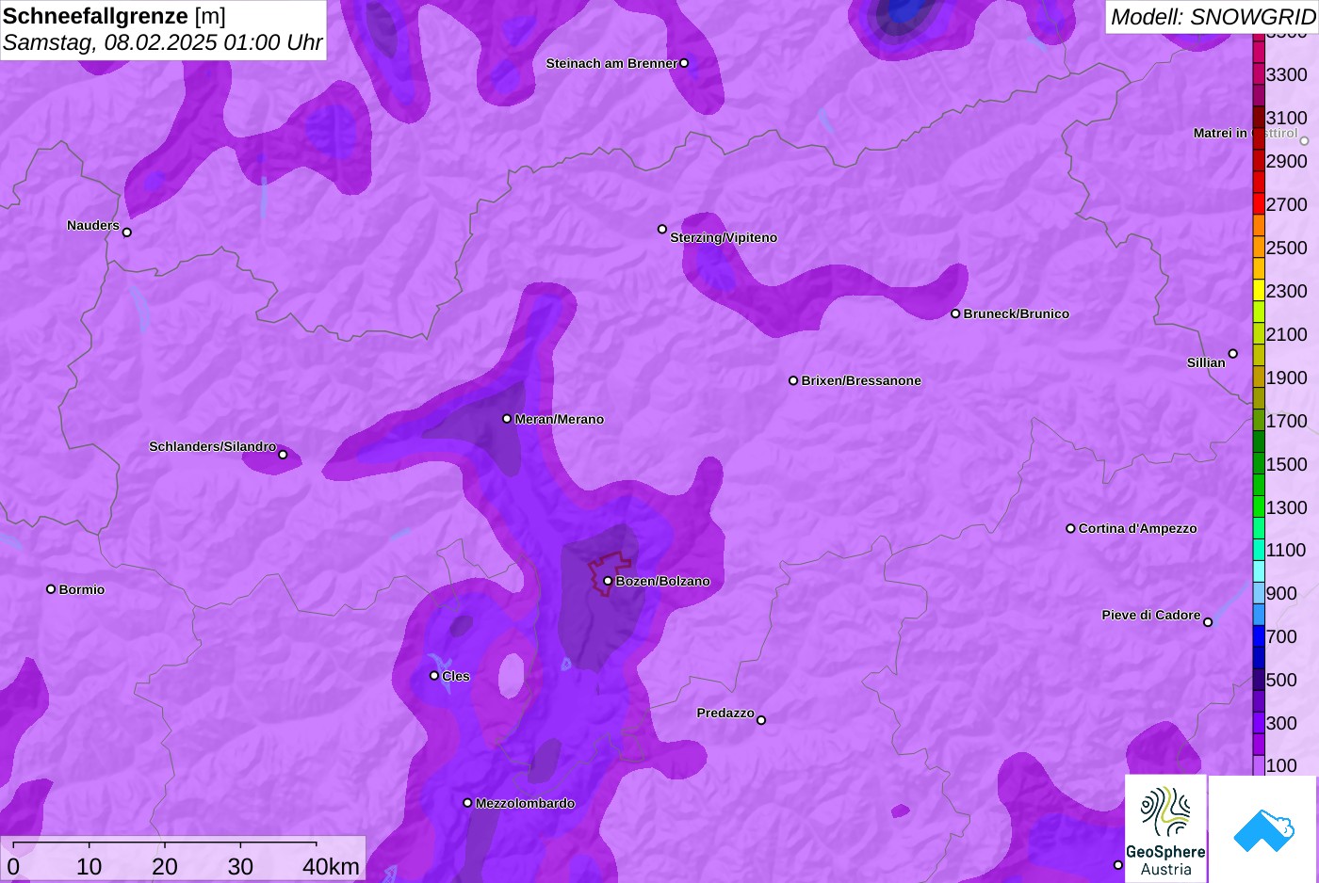Click the Cles town marker

(x=434, y=676)
